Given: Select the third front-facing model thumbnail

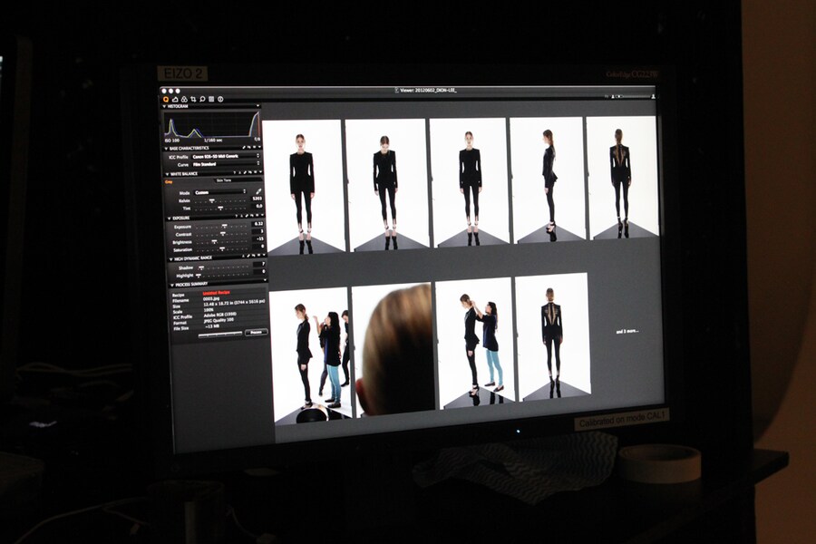Looking at the screenshot, I should point(470,182).
